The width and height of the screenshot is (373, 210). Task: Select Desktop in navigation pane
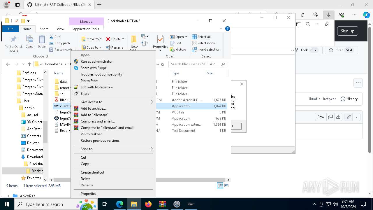pos(33,143)
